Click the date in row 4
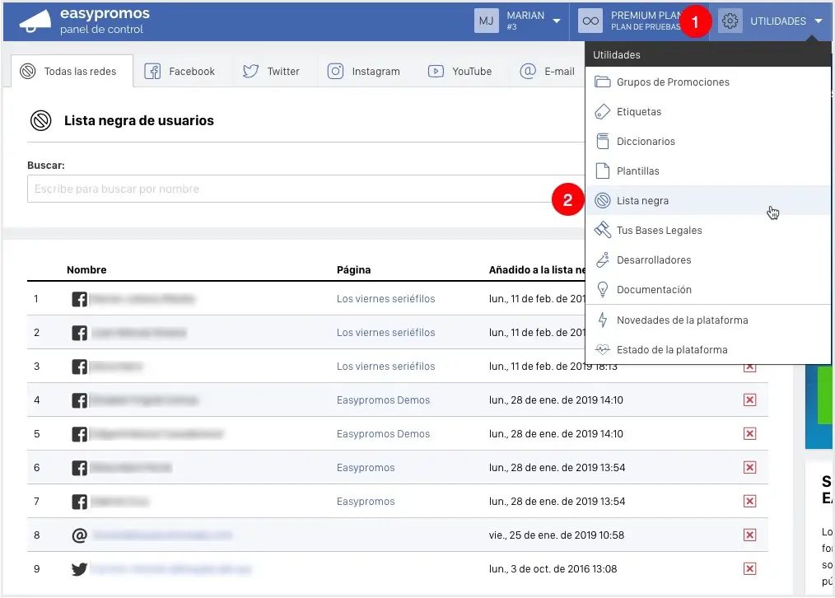Viewport: 835px width, 598px height. [x=556, y=400]
